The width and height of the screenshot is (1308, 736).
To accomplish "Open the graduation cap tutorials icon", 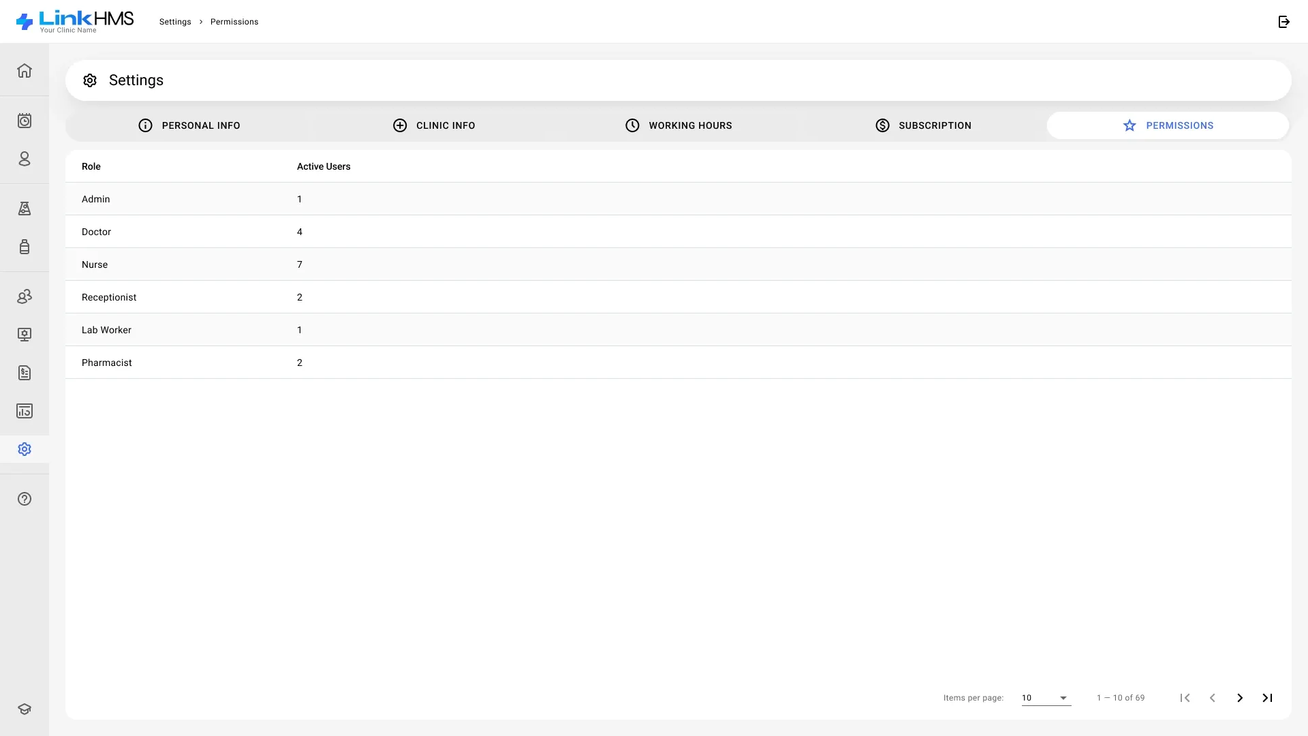I will [25, 709].
